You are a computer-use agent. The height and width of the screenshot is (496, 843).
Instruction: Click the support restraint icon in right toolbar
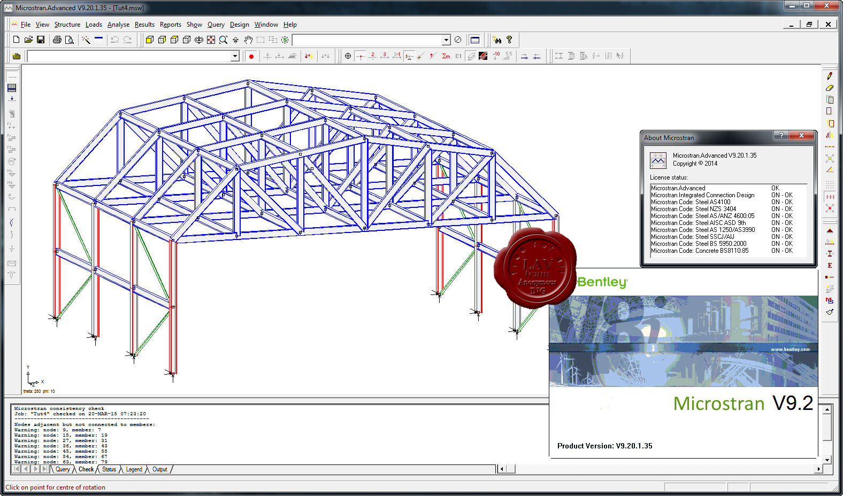coord(830,230)
